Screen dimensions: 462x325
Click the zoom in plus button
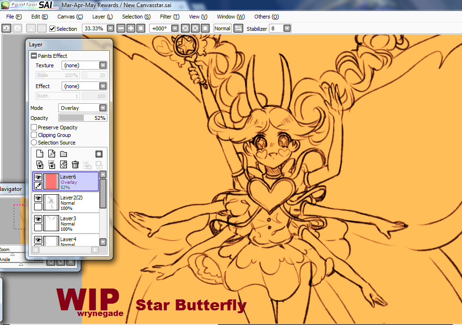(131, 28)
